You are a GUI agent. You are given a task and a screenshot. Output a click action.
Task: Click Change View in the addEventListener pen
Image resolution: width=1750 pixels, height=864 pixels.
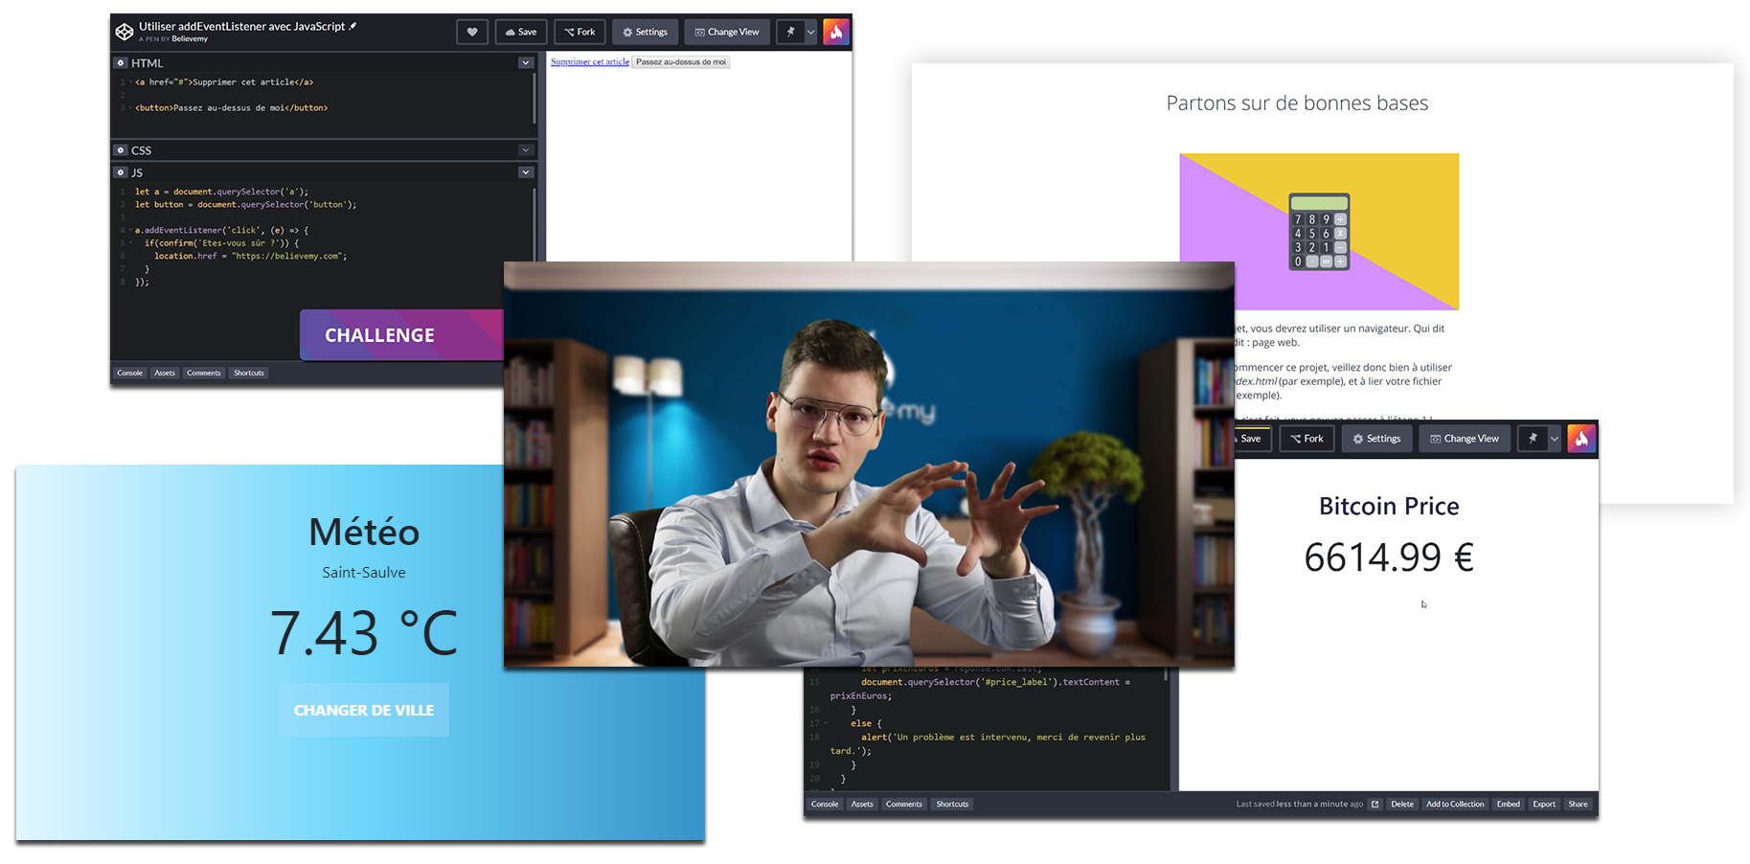click(x=727, y=32)
